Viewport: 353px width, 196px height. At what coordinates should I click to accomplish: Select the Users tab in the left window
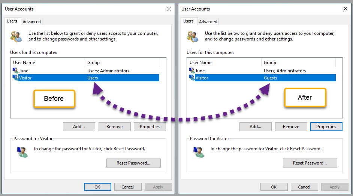coord(12,21)
